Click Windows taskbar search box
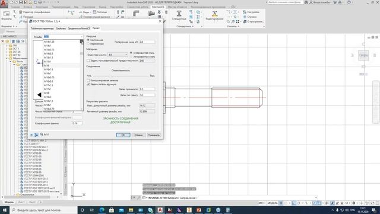This screenshot has width=380, height=214. [43, 210]
